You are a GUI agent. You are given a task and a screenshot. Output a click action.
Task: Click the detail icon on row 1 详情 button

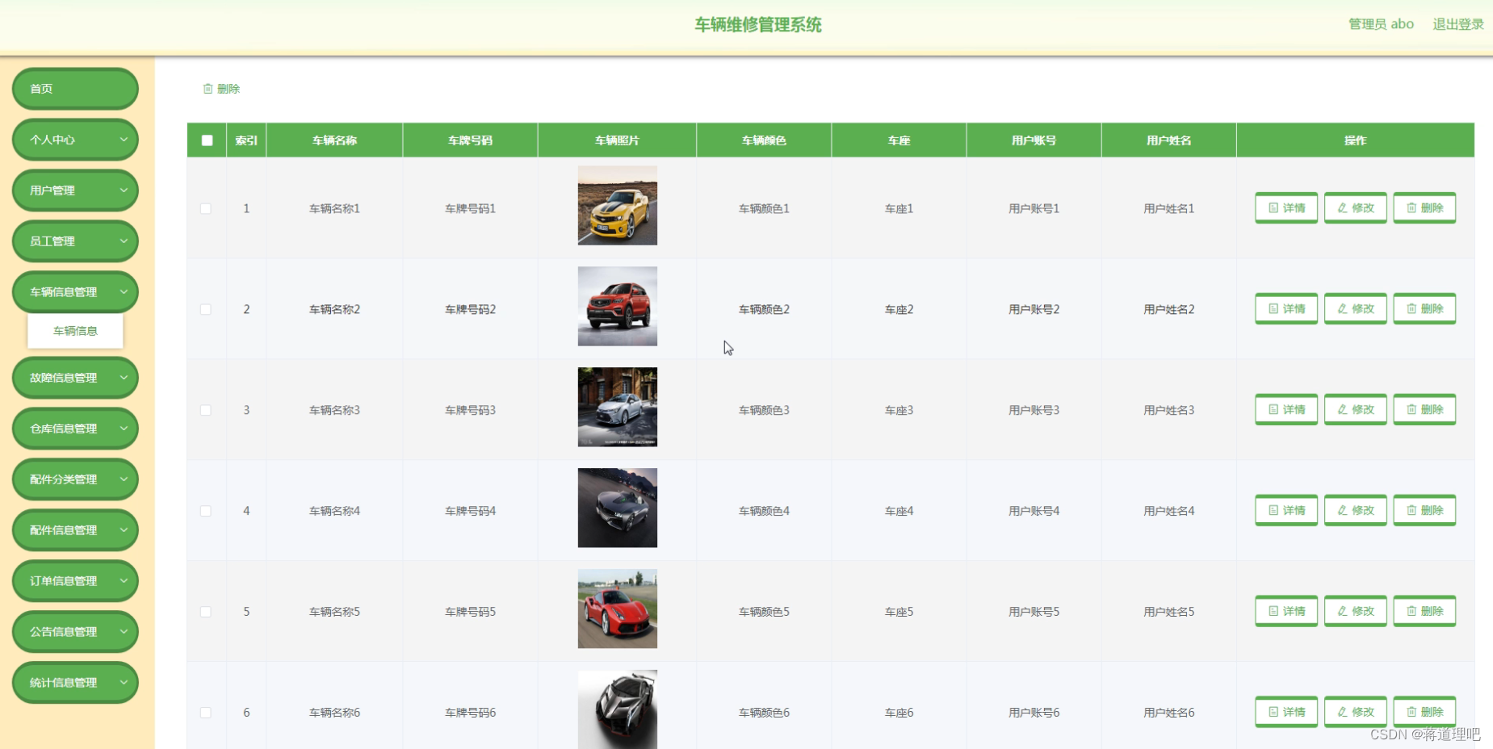click(x=1274, y=207)
